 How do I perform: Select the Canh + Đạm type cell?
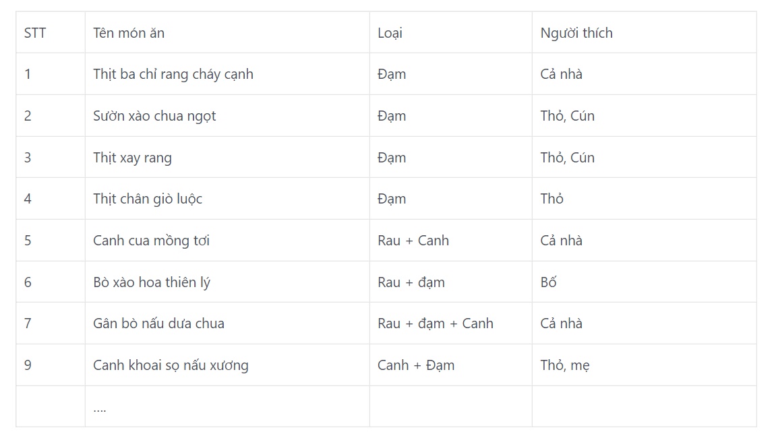[x=451, y=365]
